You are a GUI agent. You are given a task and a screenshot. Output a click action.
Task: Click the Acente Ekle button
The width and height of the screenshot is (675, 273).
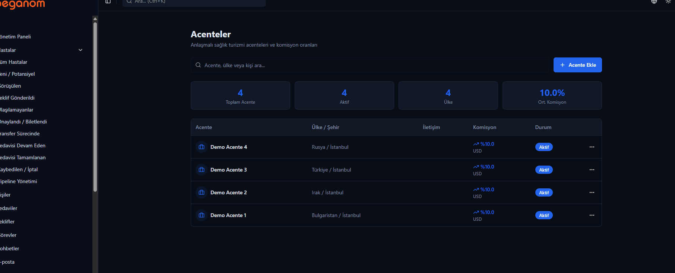pyautogui.click(x=578, y=65)
